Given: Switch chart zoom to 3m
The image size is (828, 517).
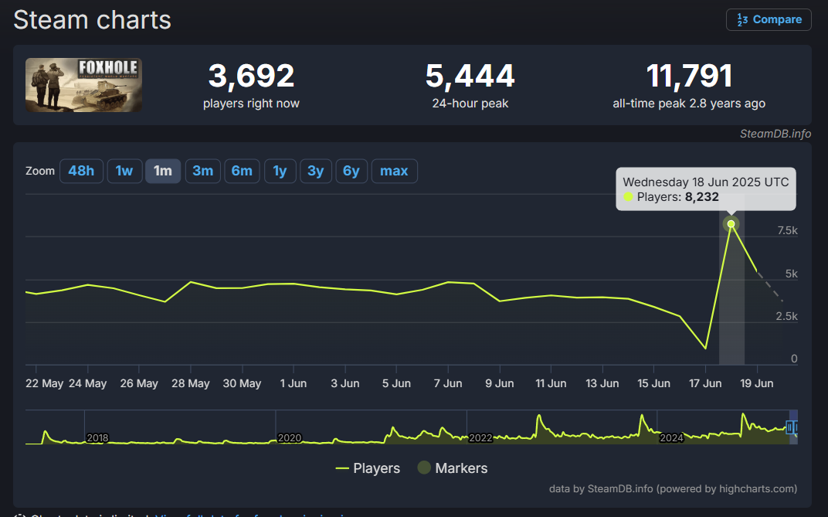Looking at the screenshot, I should pyautogui.click(x=203, y=171).
